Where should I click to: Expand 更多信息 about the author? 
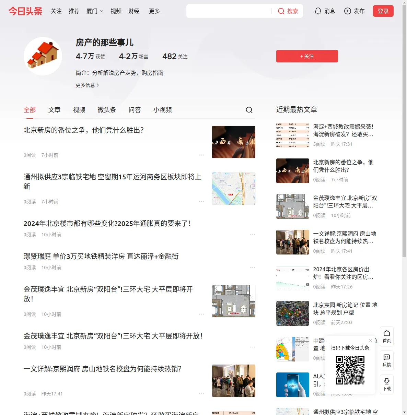point(88,85)
